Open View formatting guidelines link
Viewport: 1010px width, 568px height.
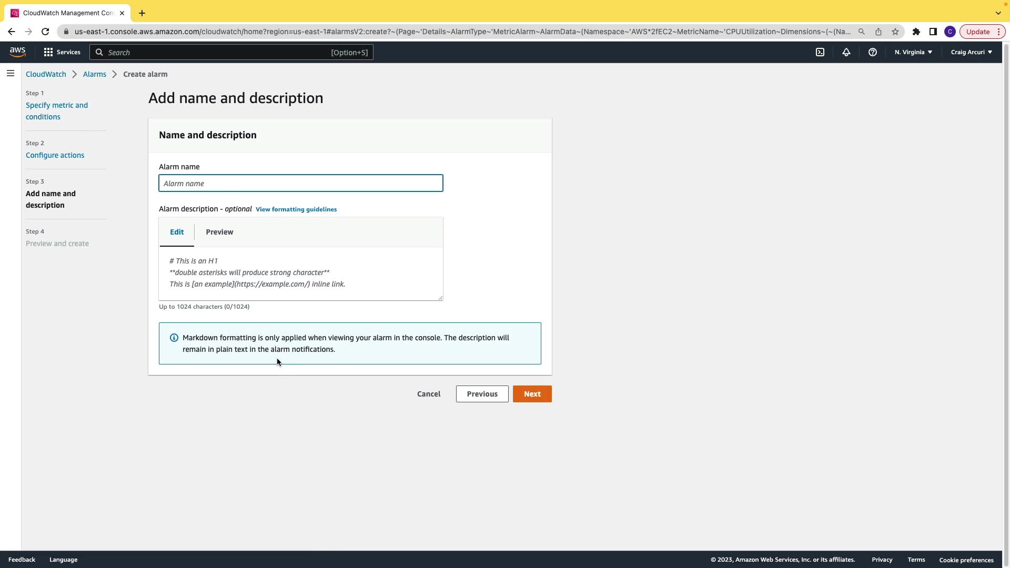296,209
